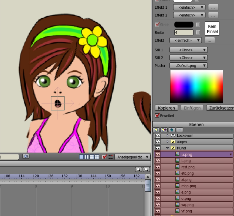
Task: Toggle visibility of u.png layer
Action: (158, 154)
